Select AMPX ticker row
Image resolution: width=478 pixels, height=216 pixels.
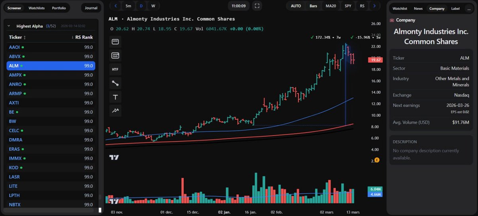(51, 75)
